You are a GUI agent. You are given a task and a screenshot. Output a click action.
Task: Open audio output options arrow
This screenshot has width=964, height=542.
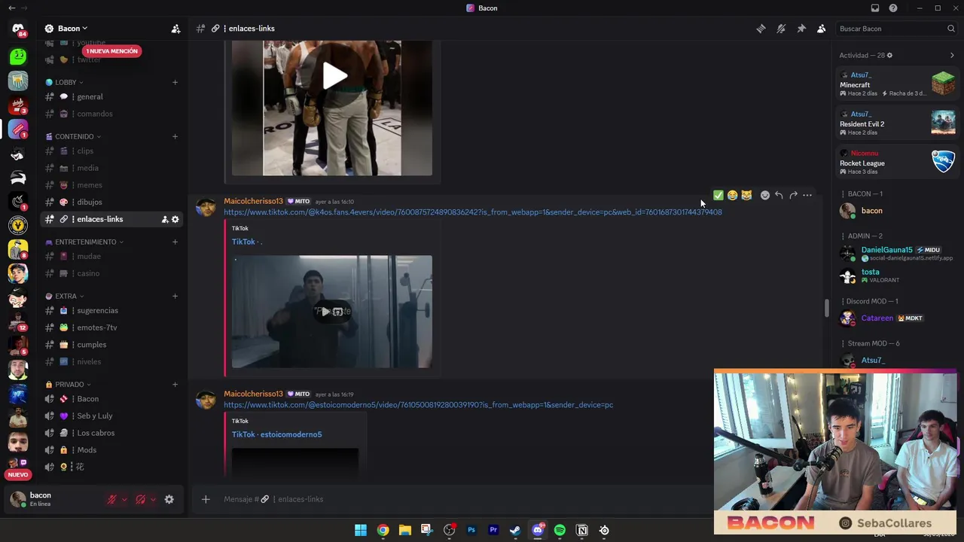(154, 499)
